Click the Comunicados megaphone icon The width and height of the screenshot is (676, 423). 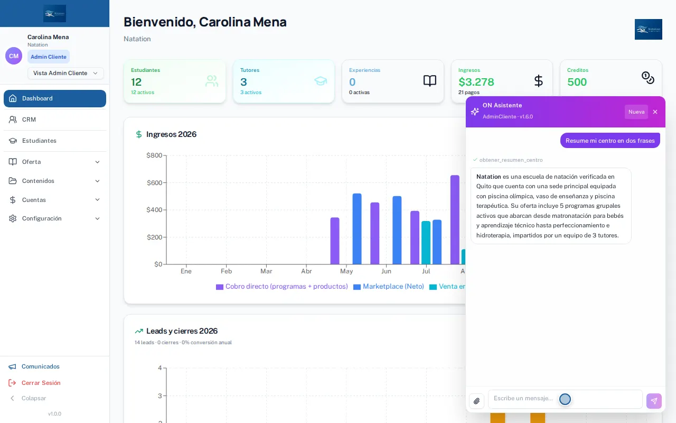pos(12,366)
